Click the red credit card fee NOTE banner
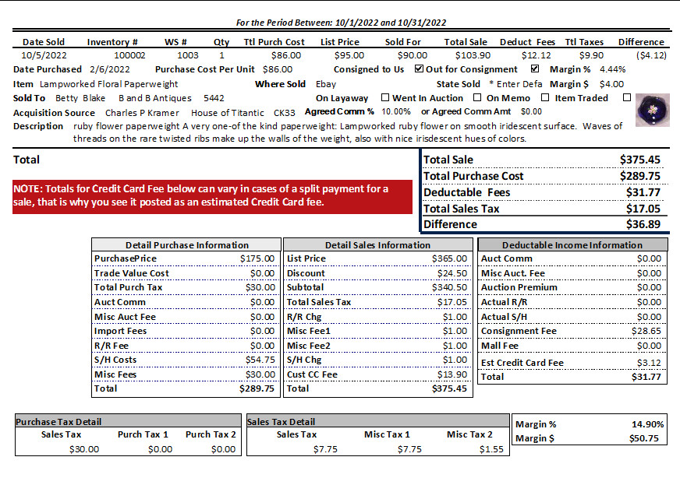The height and width of the screenshot is (492, 680). point(212,197)
